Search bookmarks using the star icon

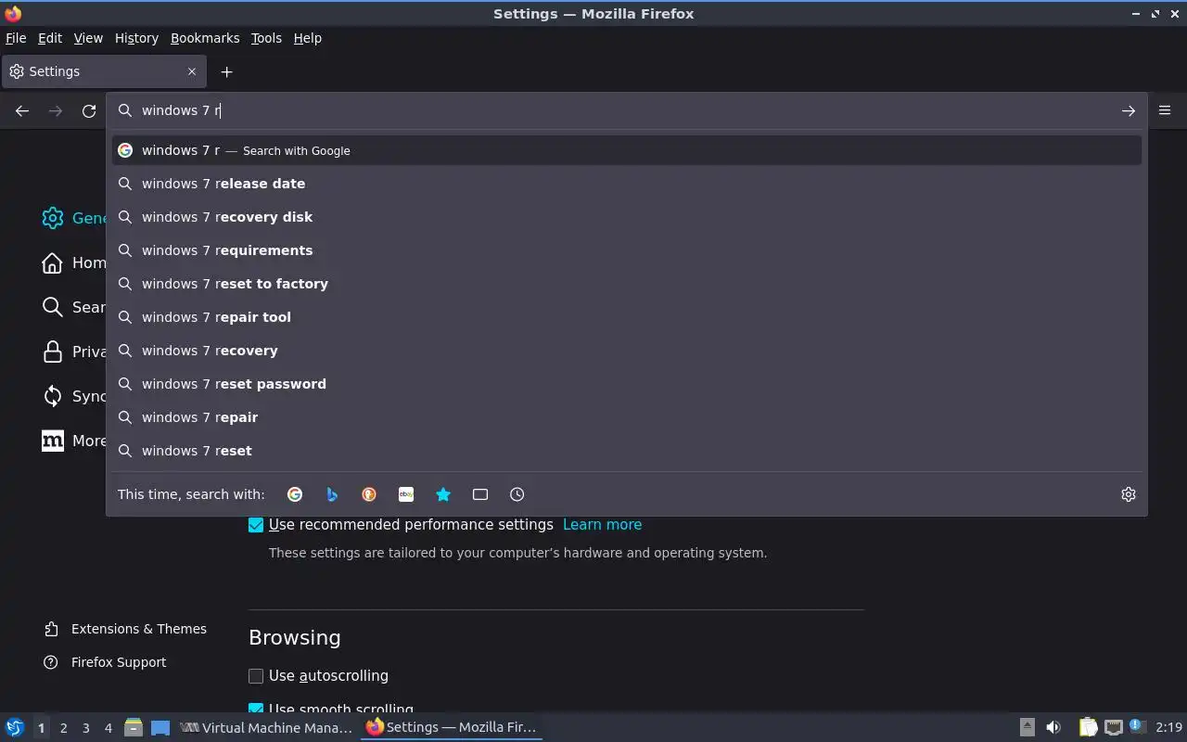click(x=443, y=494)
